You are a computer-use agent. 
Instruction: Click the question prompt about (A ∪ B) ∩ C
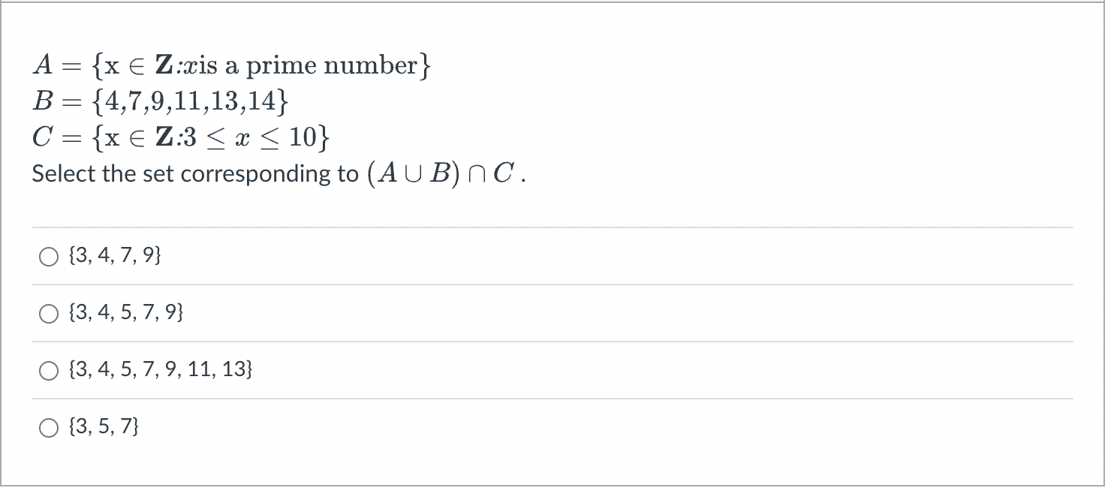278,173
